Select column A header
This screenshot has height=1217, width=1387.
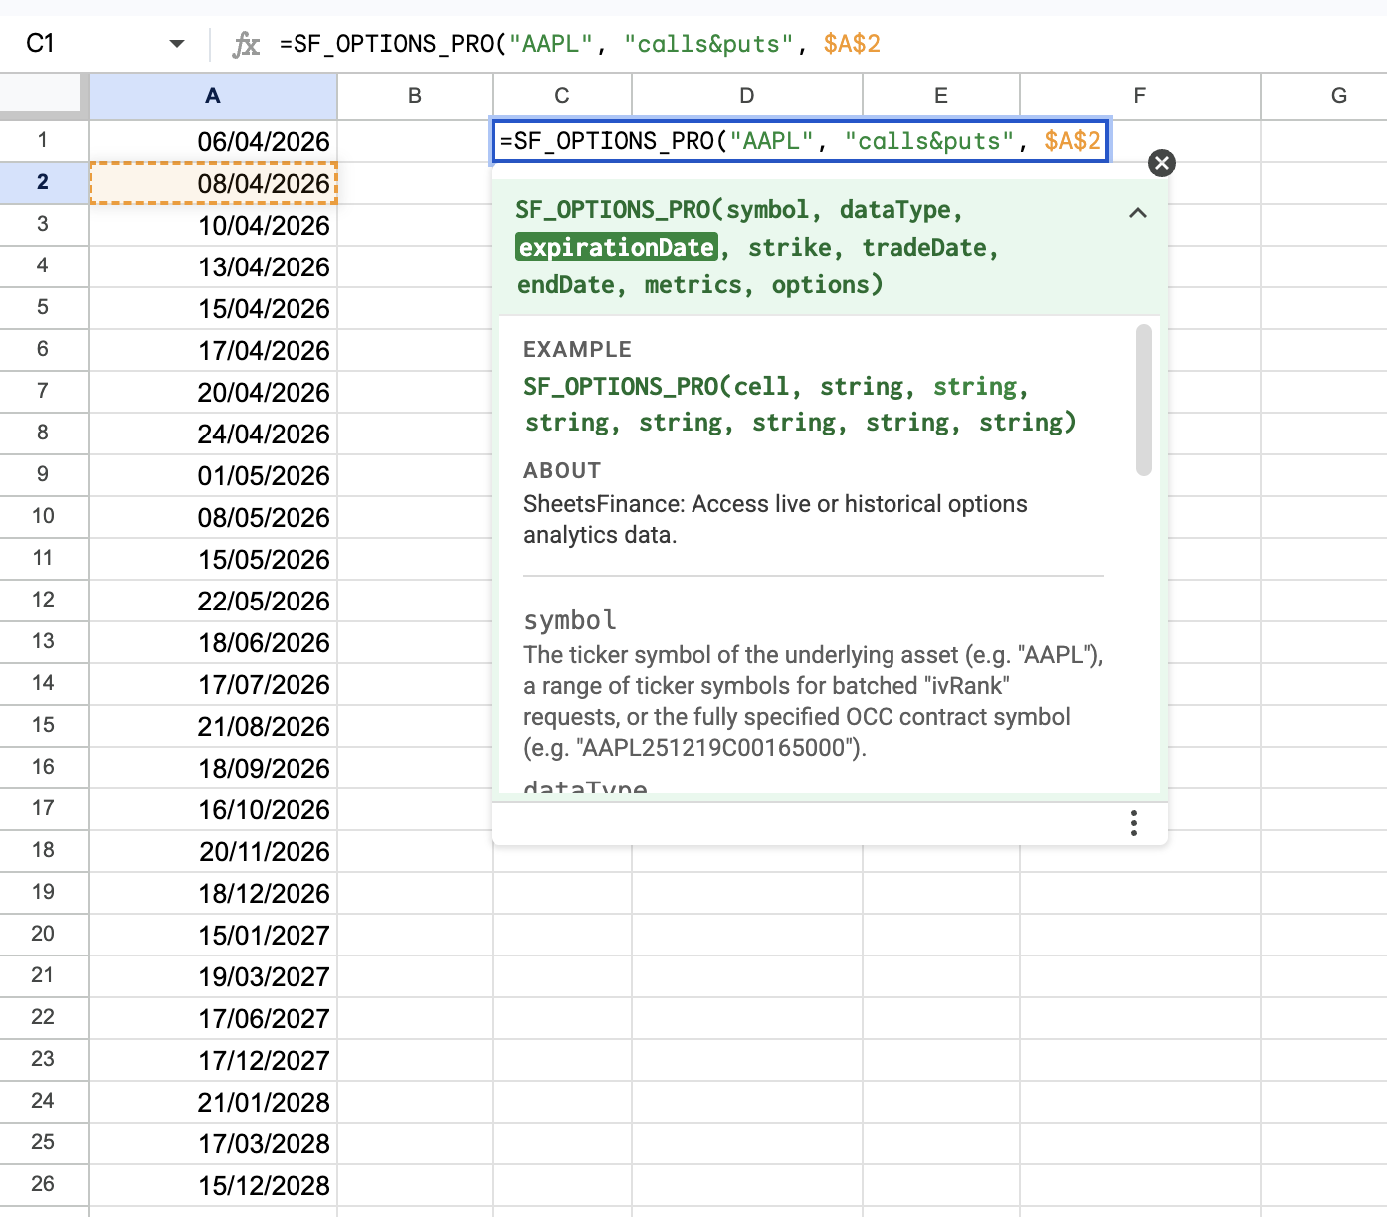click(213, 96)
